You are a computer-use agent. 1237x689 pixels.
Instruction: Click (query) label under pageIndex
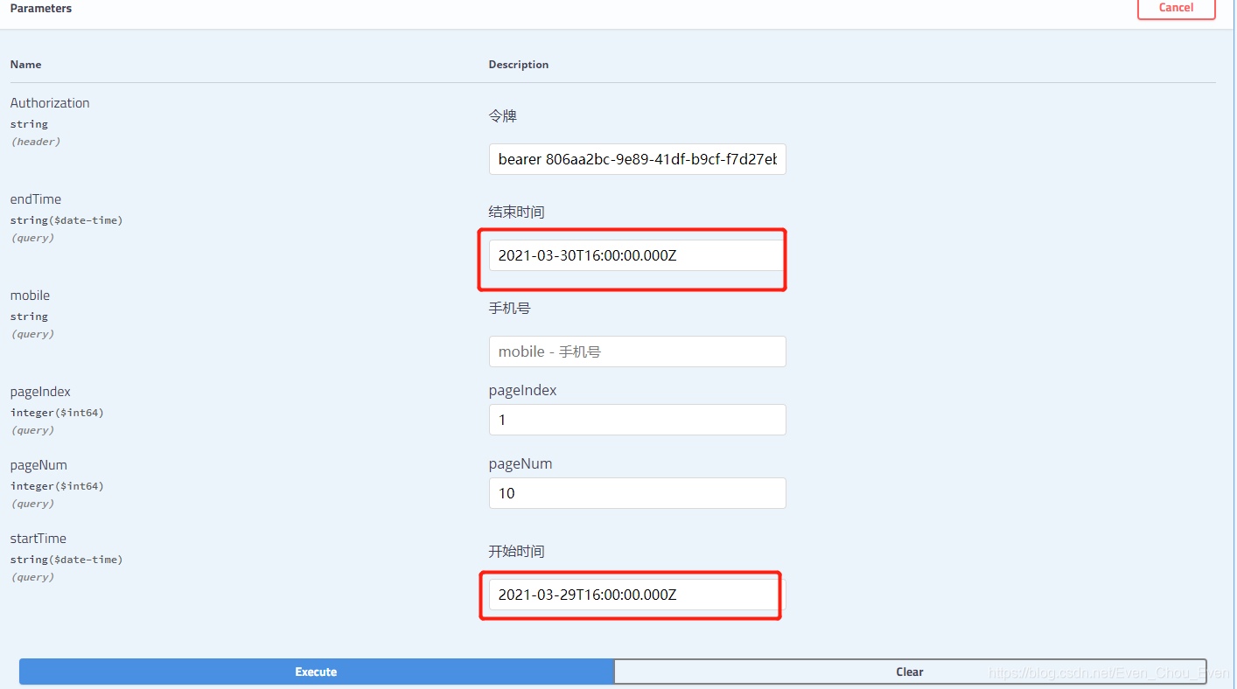pos(32,430)
